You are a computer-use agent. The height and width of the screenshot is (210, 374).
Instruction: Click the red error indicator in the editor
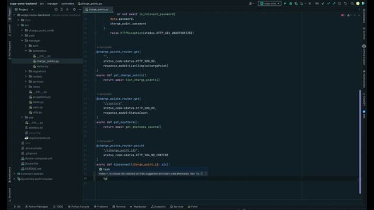tap(343, 15)
